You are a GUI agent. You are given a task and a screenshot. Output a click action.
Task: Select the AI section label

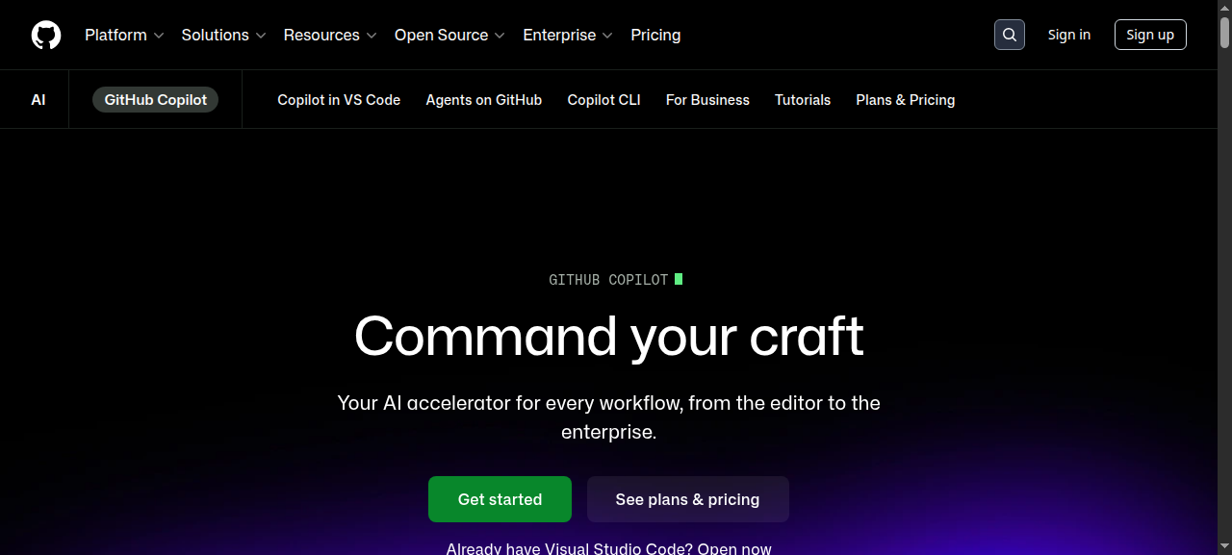tap(38, 100)
